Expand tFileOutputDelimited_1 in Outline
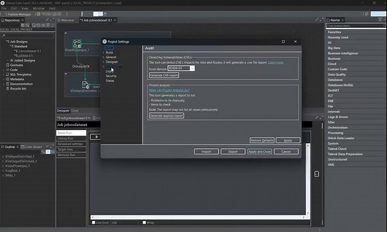387x232 pixels. click(3, 161)
